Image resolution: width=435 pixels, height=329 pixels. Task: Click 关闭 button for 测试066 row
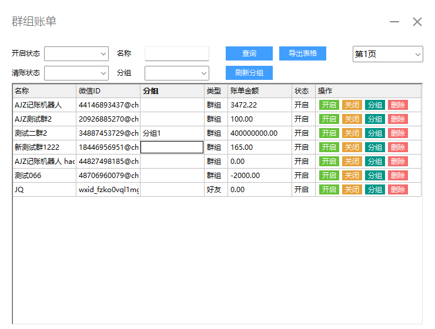point(352,176)
